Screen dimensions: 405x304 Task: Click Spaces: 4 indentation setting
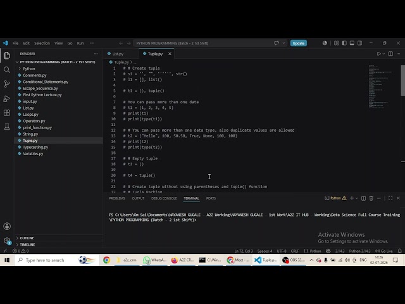265,251
